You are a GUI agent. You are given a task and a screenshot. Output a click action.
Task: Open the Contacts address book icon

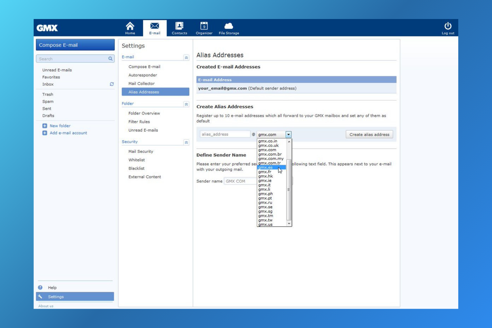[x=179, y=26]
